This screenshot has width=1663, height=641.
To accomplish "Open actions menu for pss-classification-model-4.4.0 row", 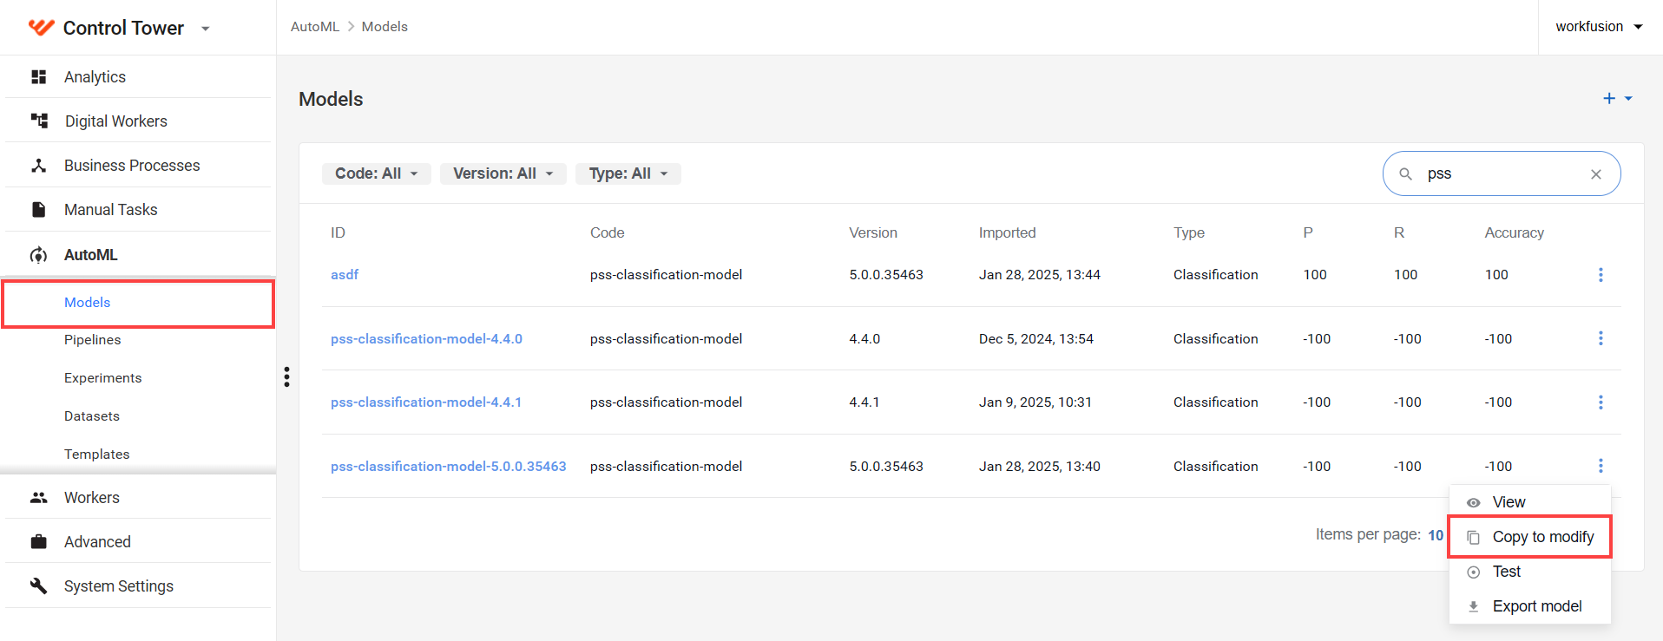I will click(1601, 338).
